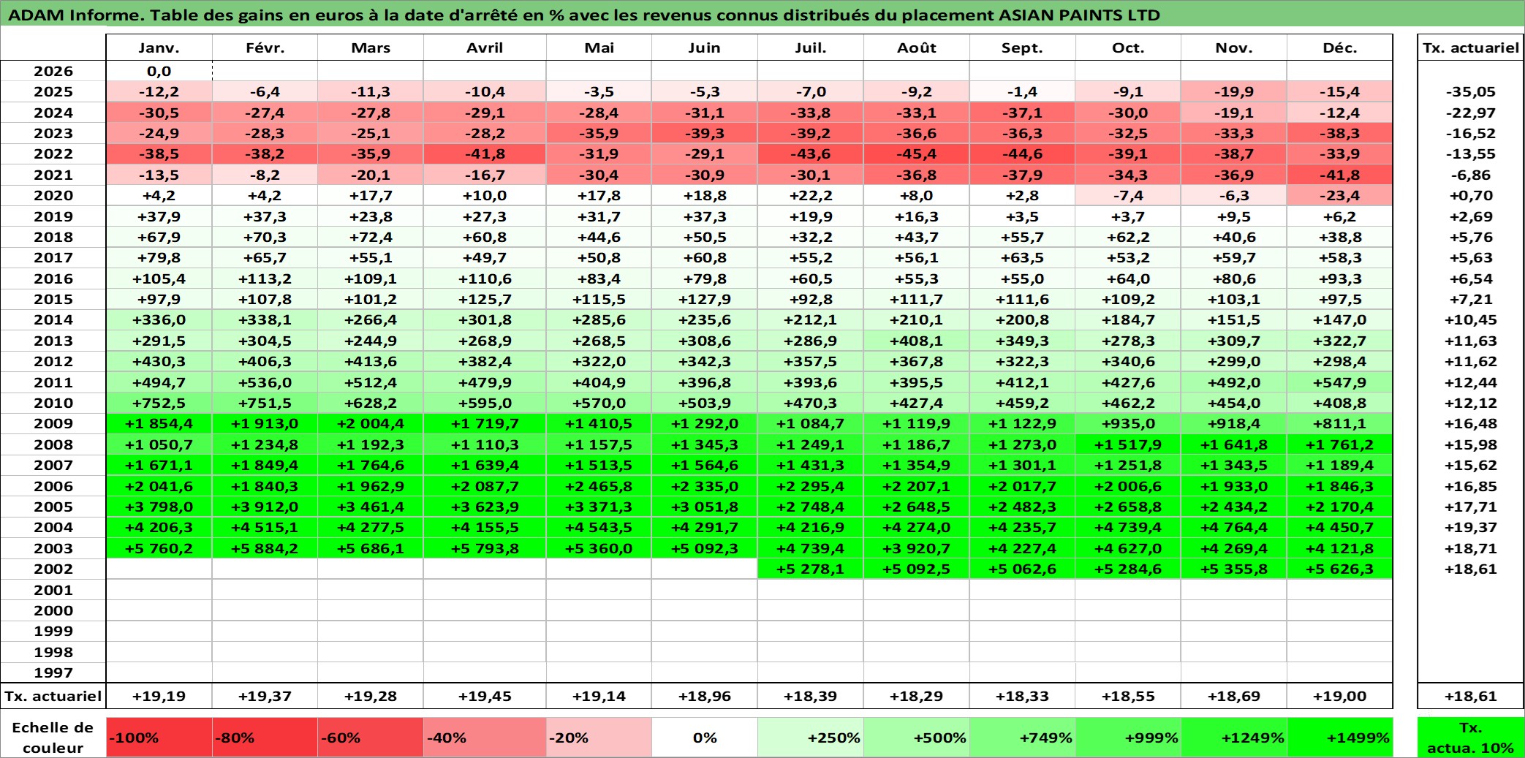Select the +22,2 cell in 2020 row
The width and height of the screenshot is (1525, 758).
tap(810, 195)
